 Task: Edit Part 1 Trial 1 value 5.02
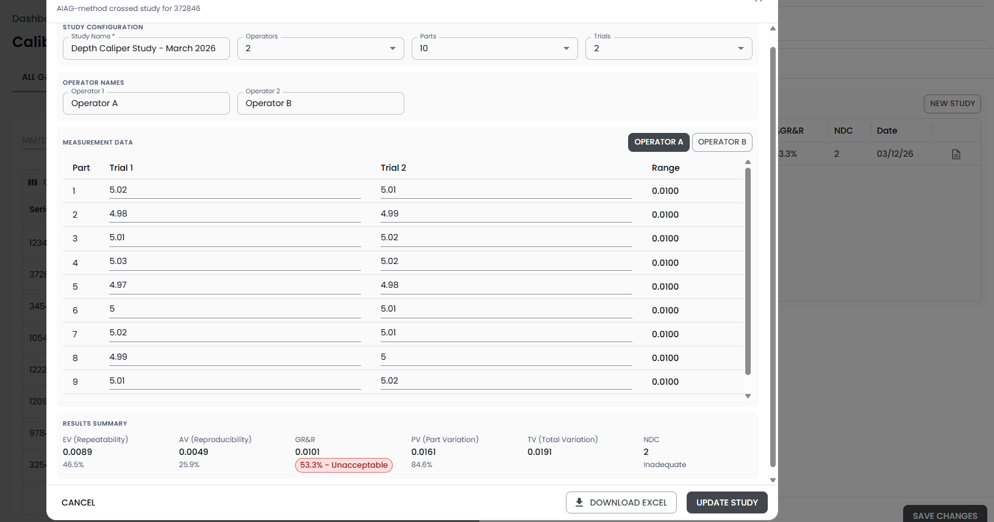[235, 190]
